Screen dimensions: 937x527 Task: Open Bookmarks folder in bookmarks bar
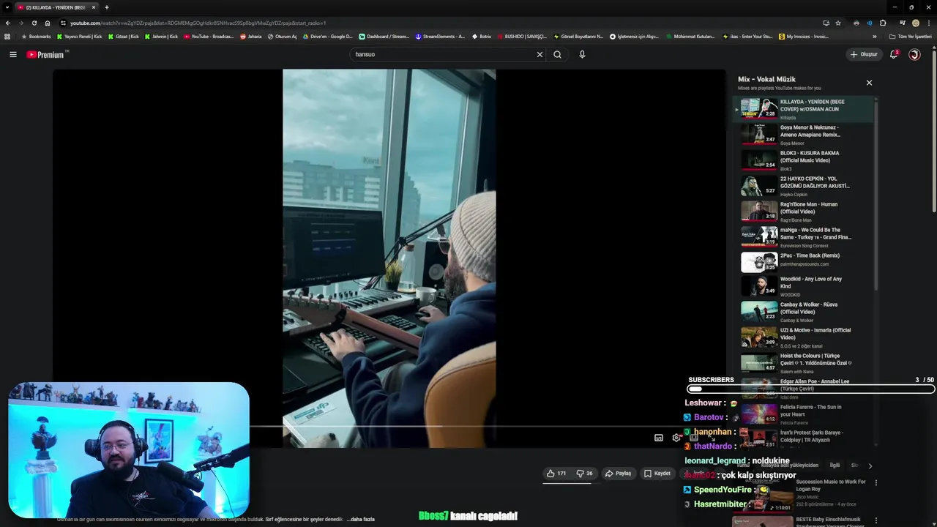pyautogui.click(x=36, y=37)
